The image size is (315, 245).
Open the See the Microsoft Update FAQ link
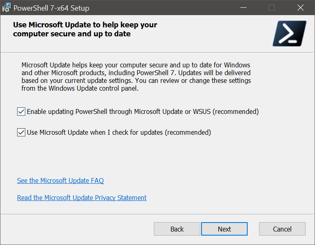click(x=60, y=180)
